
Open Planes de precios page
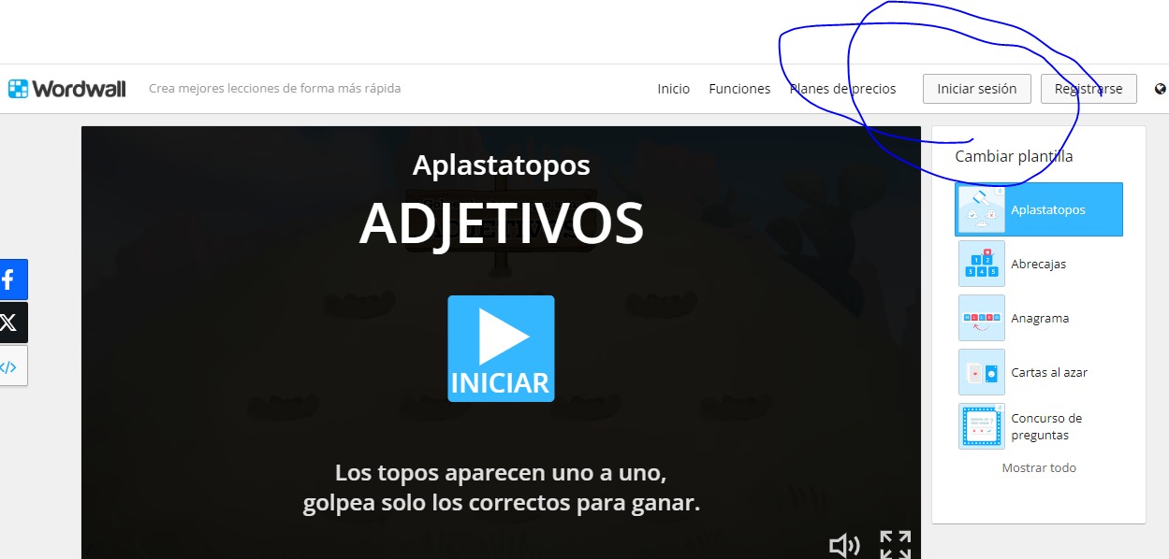[842, 89]
